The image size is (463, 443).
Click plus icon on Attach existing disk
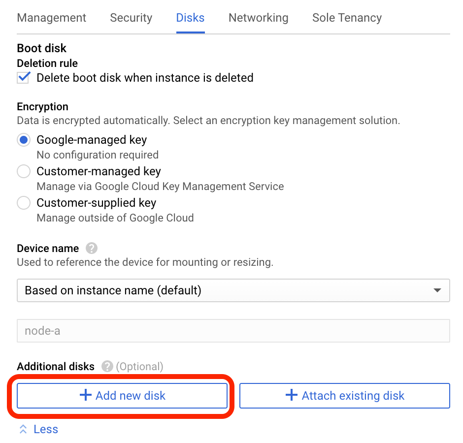(292, 395)
